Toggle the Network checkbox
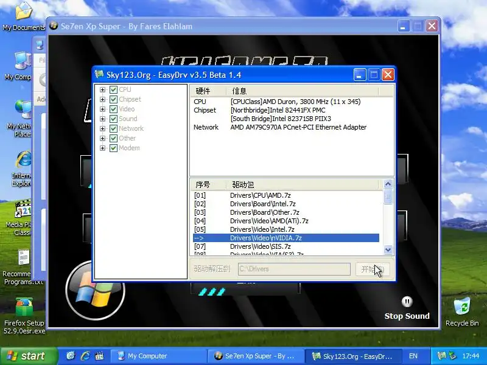This screenshot has width=487, height=365. point(113,128)
